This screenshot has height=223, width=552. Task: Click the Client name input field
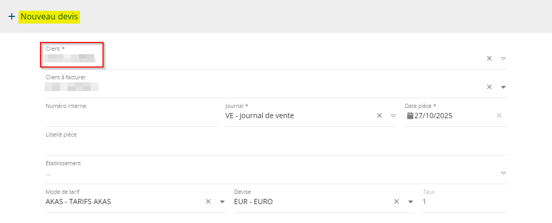[x=256, y=58]
